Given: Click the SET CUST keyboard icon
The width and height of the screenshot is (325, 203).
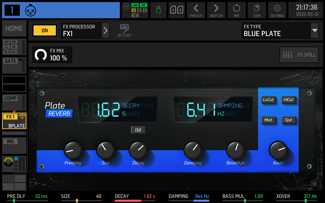Looking at the screenshot, I should pyautogui.click(x=124, y=30).
